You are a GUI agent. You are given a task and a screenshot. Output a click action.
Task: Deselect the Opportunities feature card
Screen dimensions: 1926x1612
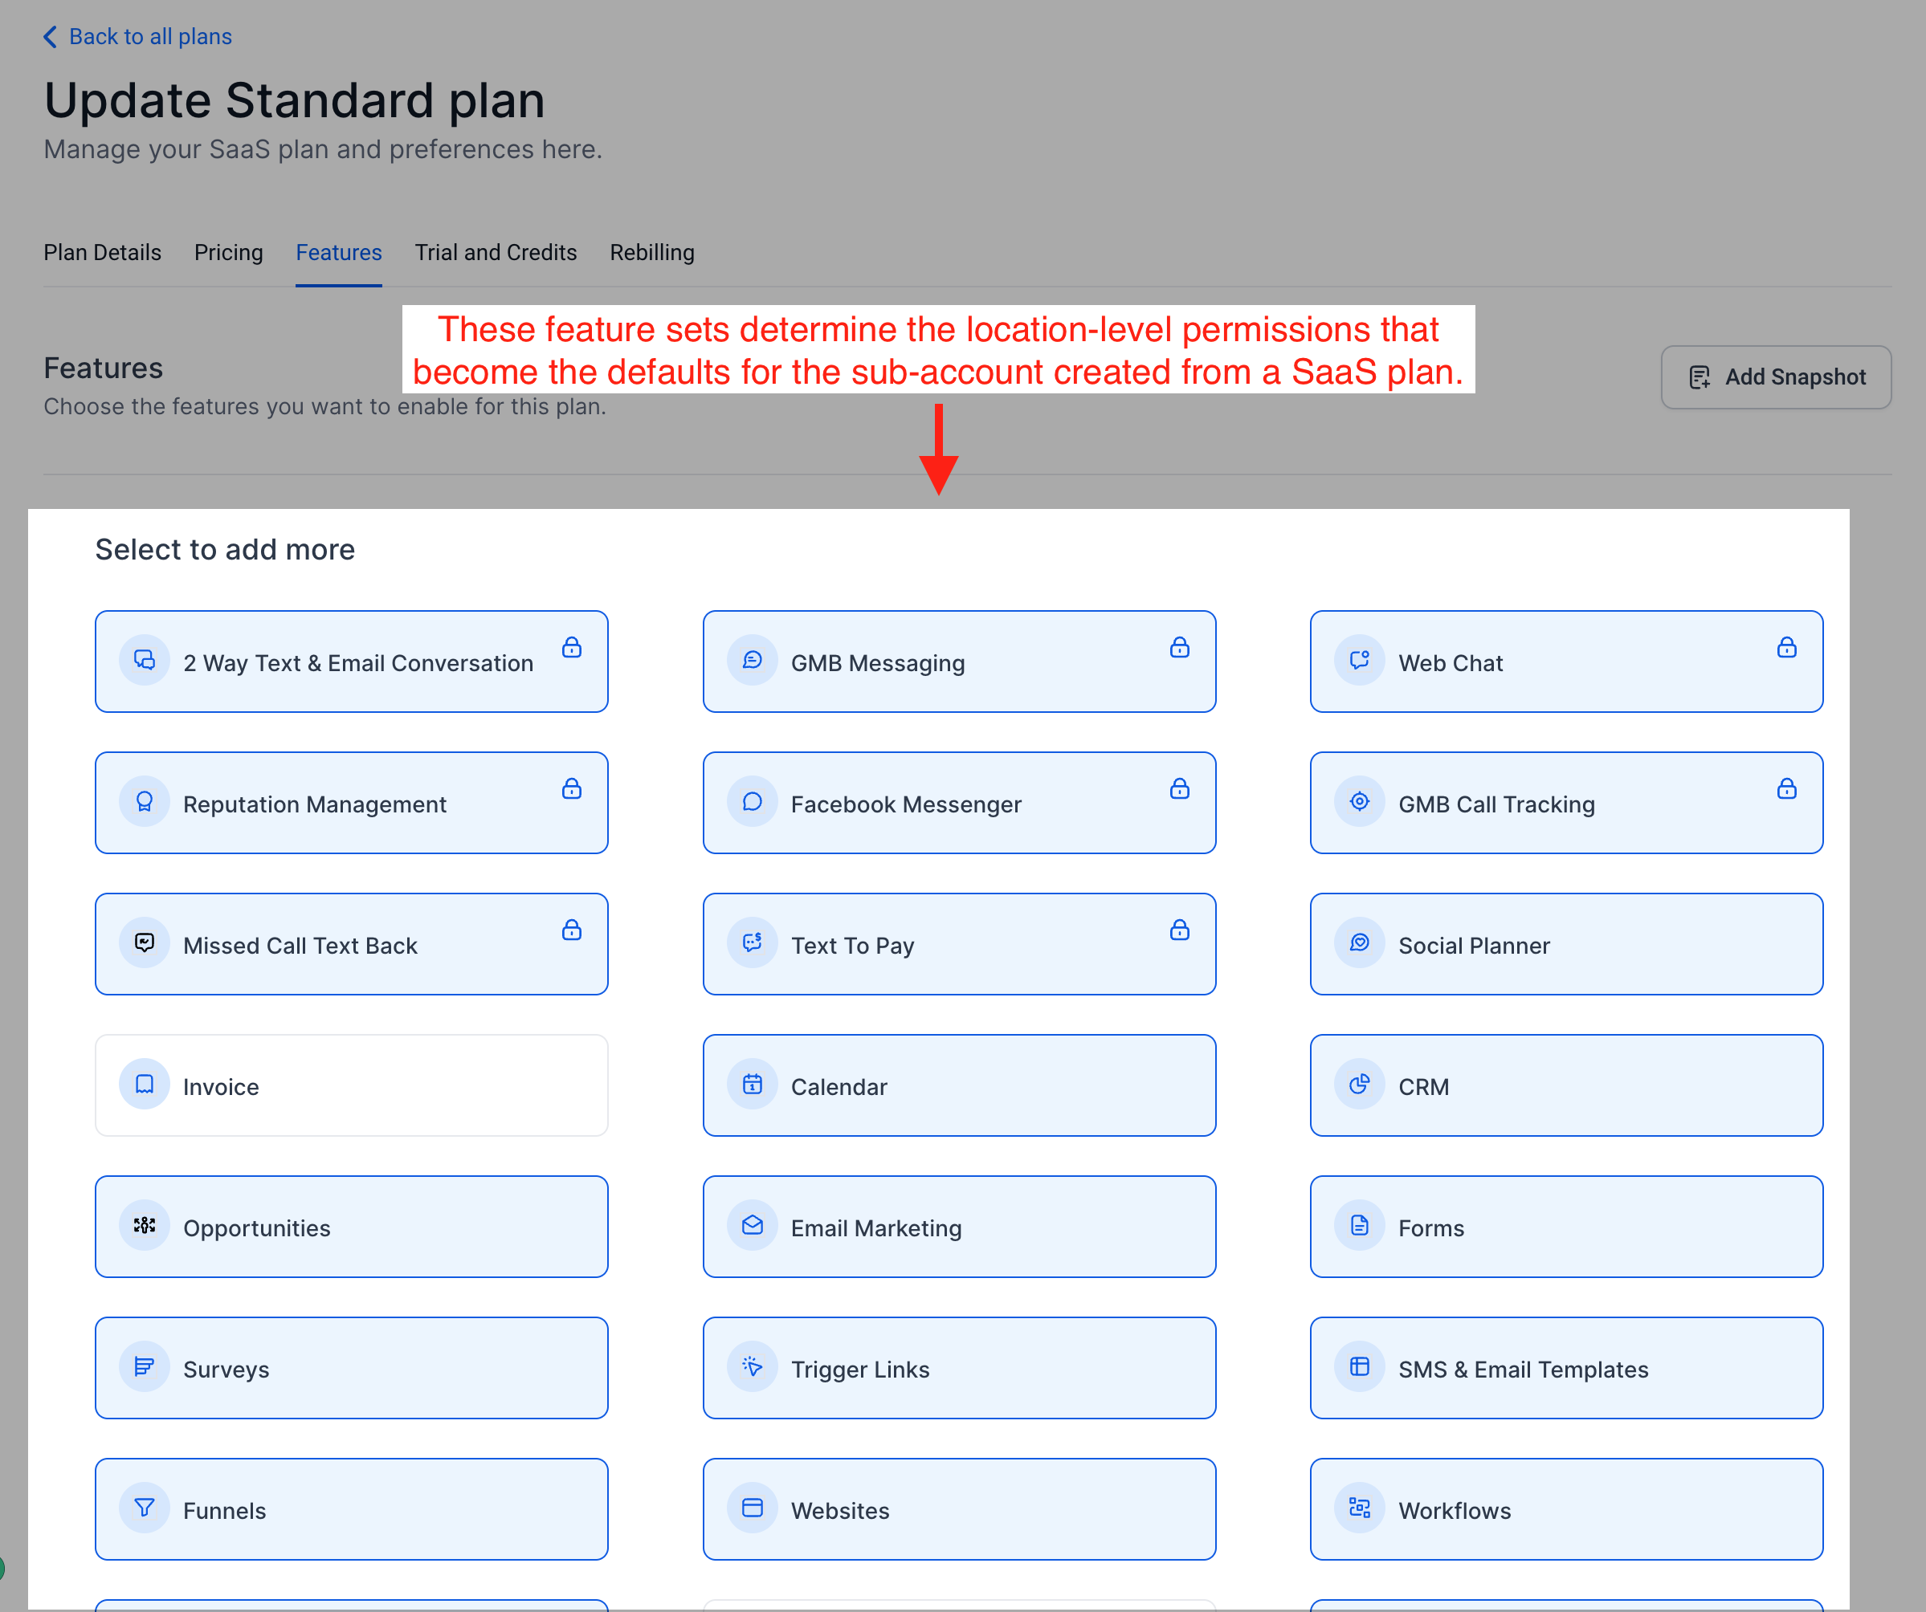(x=351, y=1227)
